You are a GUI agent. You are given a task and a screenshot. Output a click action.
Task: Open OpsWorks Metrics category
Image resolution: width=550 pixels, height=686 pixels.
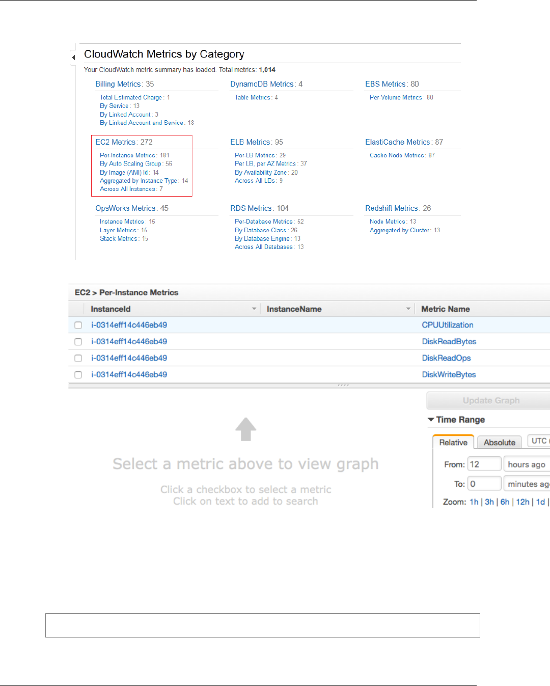(x=125, y=208)
